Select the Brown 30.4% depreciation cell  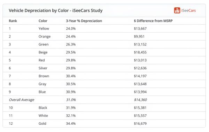71,76
